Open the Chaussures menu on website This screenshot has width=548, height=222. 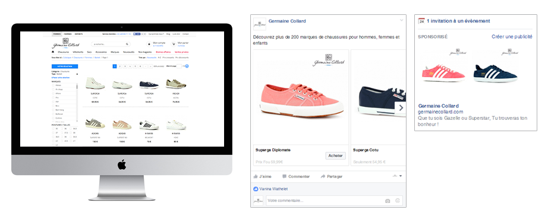[63, 52]
